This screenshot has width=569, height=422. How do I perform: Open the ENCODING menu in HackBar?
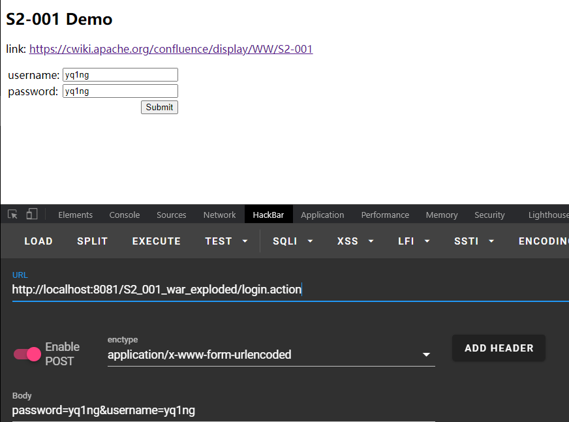544,241
